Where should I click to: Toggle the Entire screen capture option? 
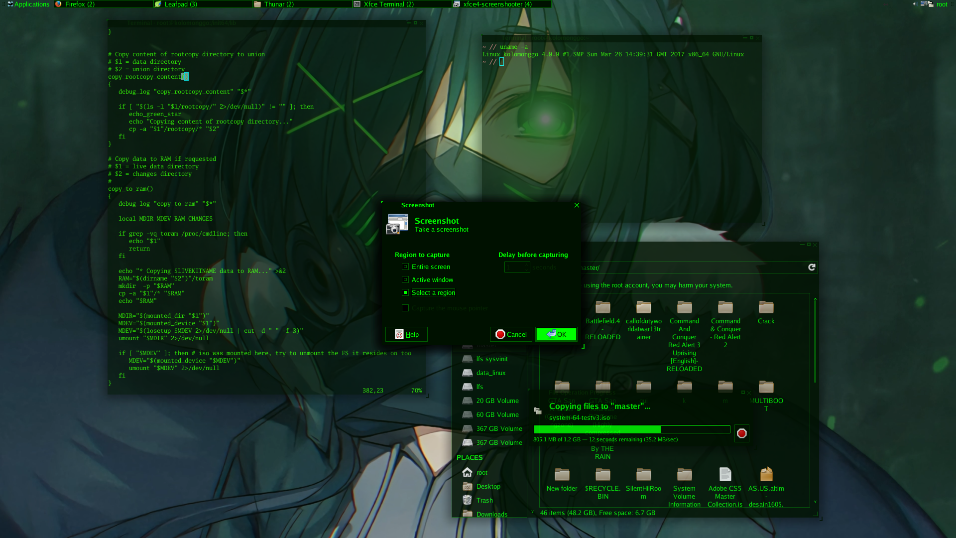405,266
